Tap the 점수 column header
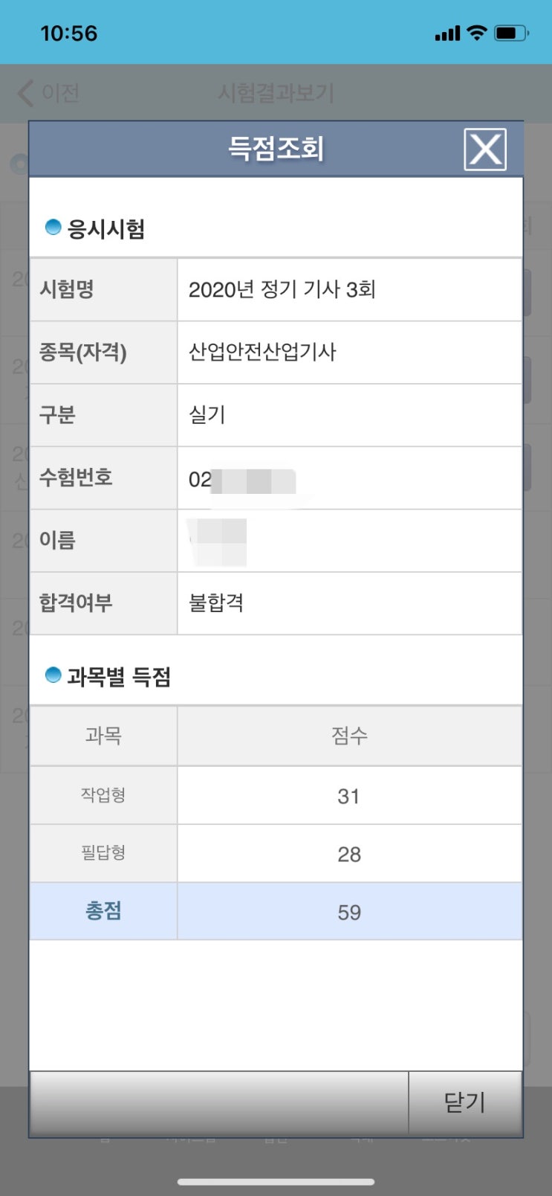 pyautogui.click(x=349, y=736)
